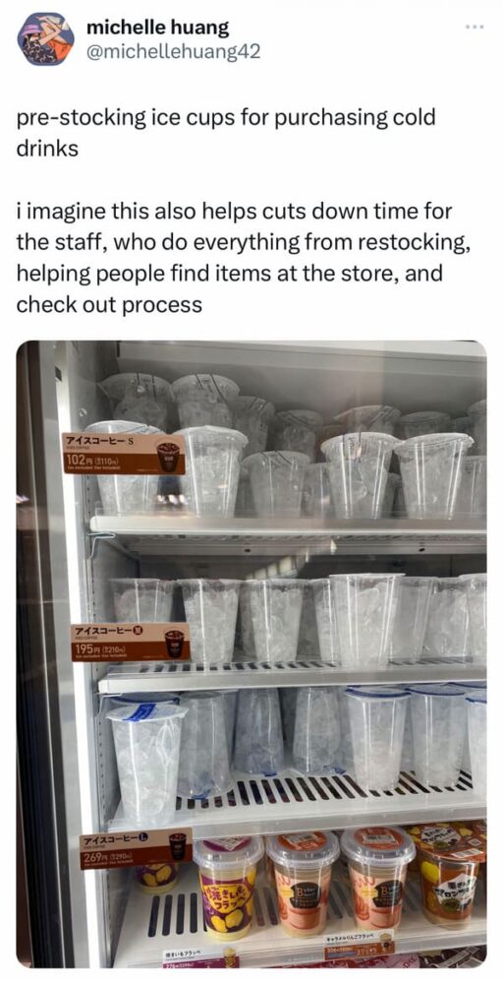
Task: Click the michelle huang display name
Action: 158,27
